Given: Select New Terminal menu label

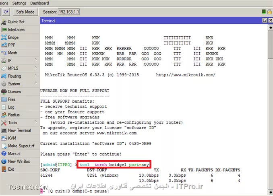Looking at the screenshot, I should pos(19,130).
